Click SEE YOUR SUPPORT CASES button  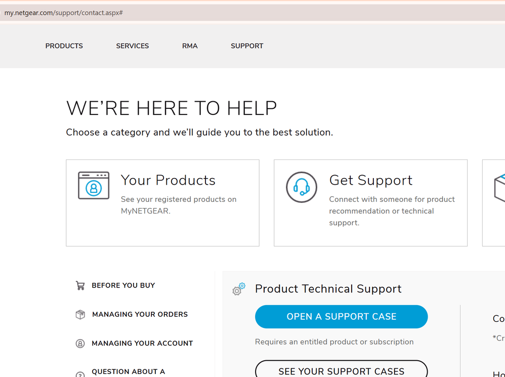click(342, 369)
